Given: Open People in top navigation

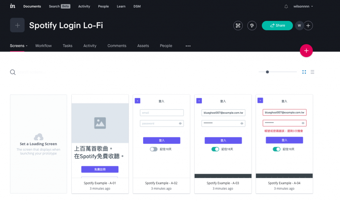Looking at the screenshot, I should point(104,7).
